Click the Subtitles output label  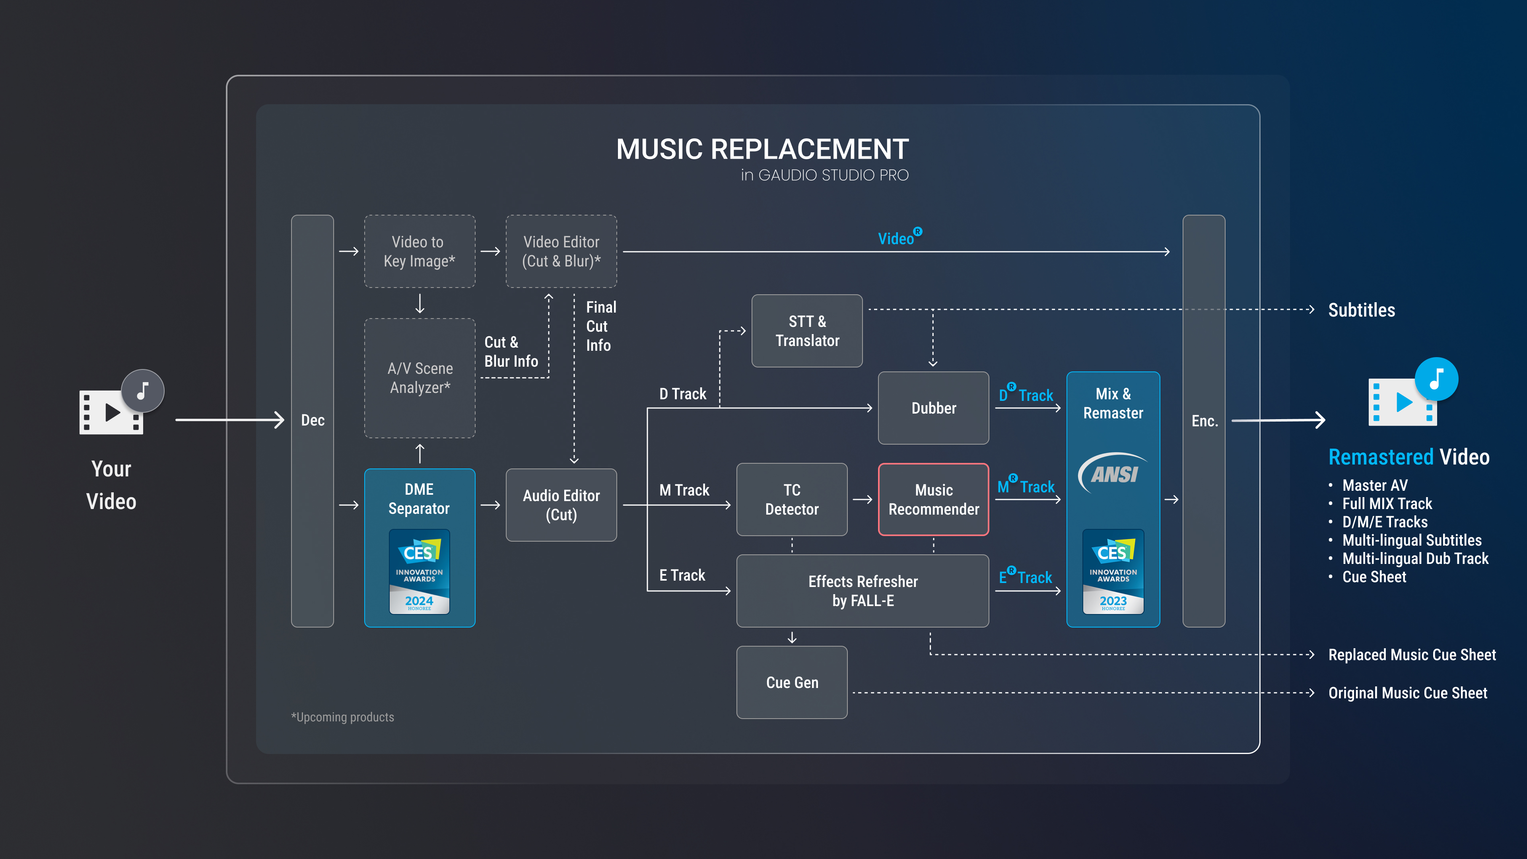click(1362, 310)
